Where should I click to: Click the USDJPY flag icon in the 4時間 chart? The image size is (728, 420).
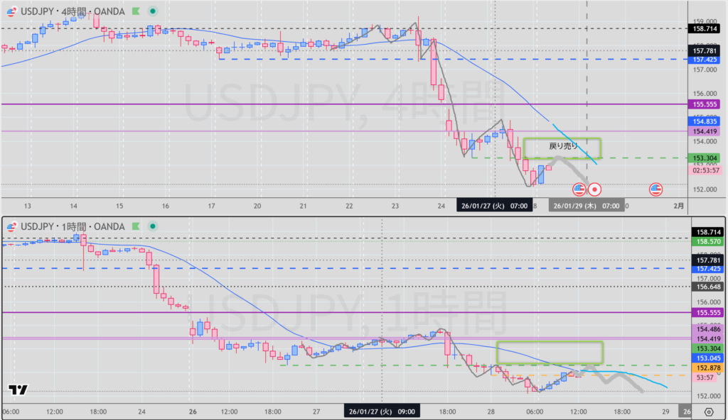pyautogui.click(x=11, y=12)
